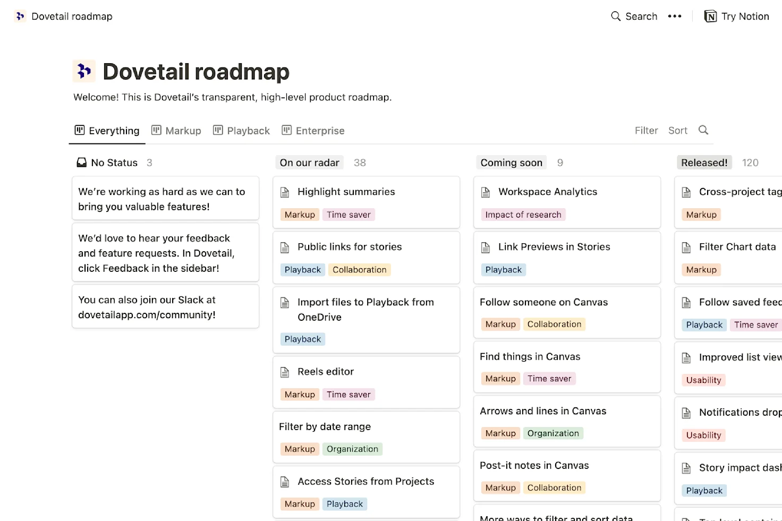
Task: Click the Dovetail roadmap breadcrumb in top bar
Action: pyautogui.click(x=72, y=16)
